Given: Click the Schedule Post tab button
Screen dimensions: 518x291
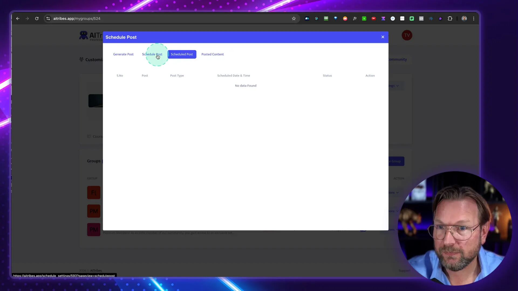Looking at the screenshot, I should 152,54.
